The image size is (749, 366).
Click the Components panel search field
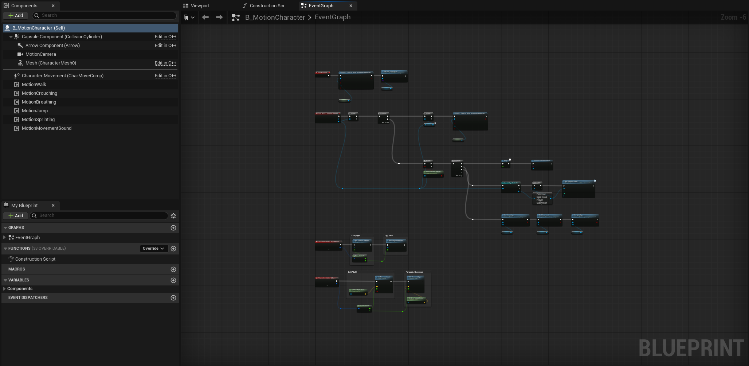coord(106,16)
